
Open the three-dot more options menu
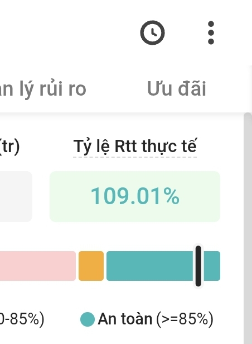pyautogui.click(x=211, y=32)
